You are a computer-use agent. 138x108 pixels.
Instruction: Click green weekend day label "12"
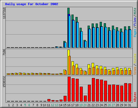tap(53, 105)
